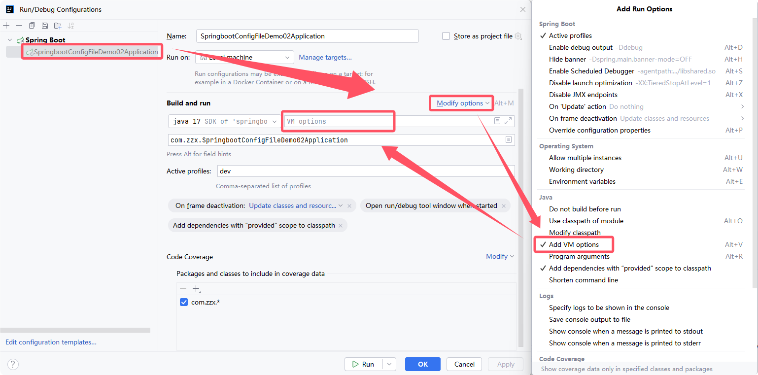Browse main class with icon in class field
This screenshot has width=758, height=375.
pyautogui.click(x=509, y=140)
